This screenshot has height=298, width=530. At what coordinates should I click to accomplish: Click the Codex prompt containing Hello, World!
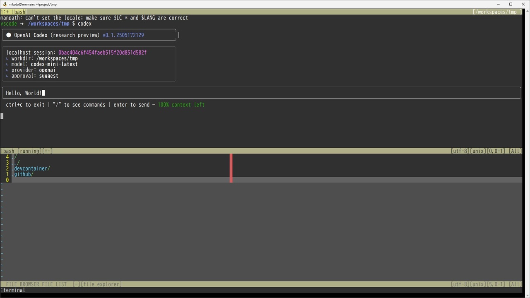(x=24, y=93)
